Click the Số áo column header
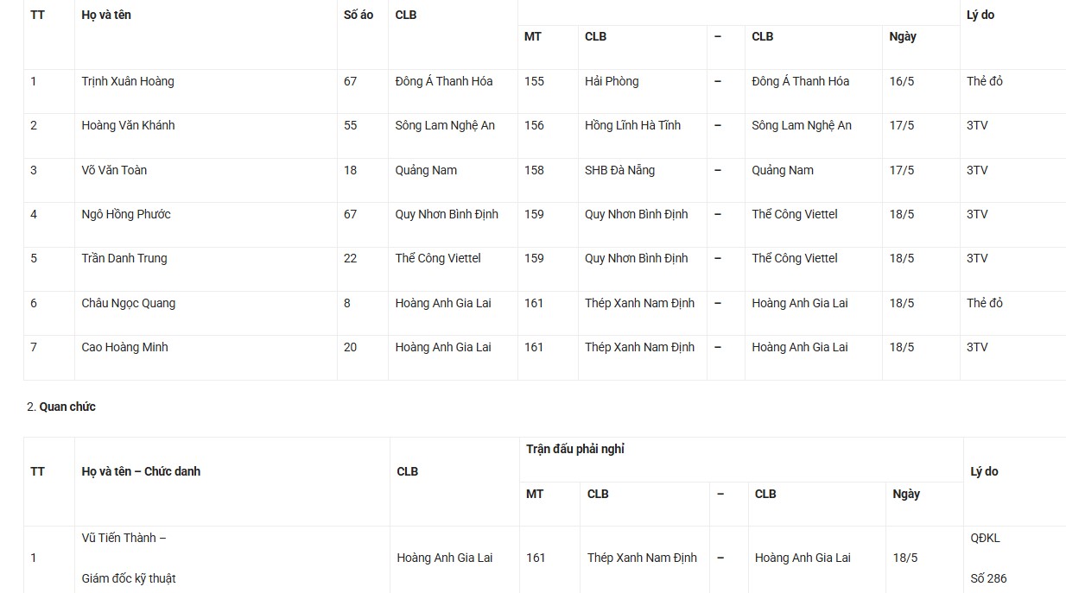 pyautogui.click(x=359, y=15)
